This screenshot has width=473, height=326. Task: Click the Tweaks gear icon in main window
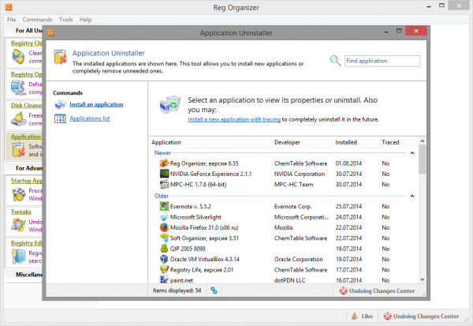click(18, 226)
